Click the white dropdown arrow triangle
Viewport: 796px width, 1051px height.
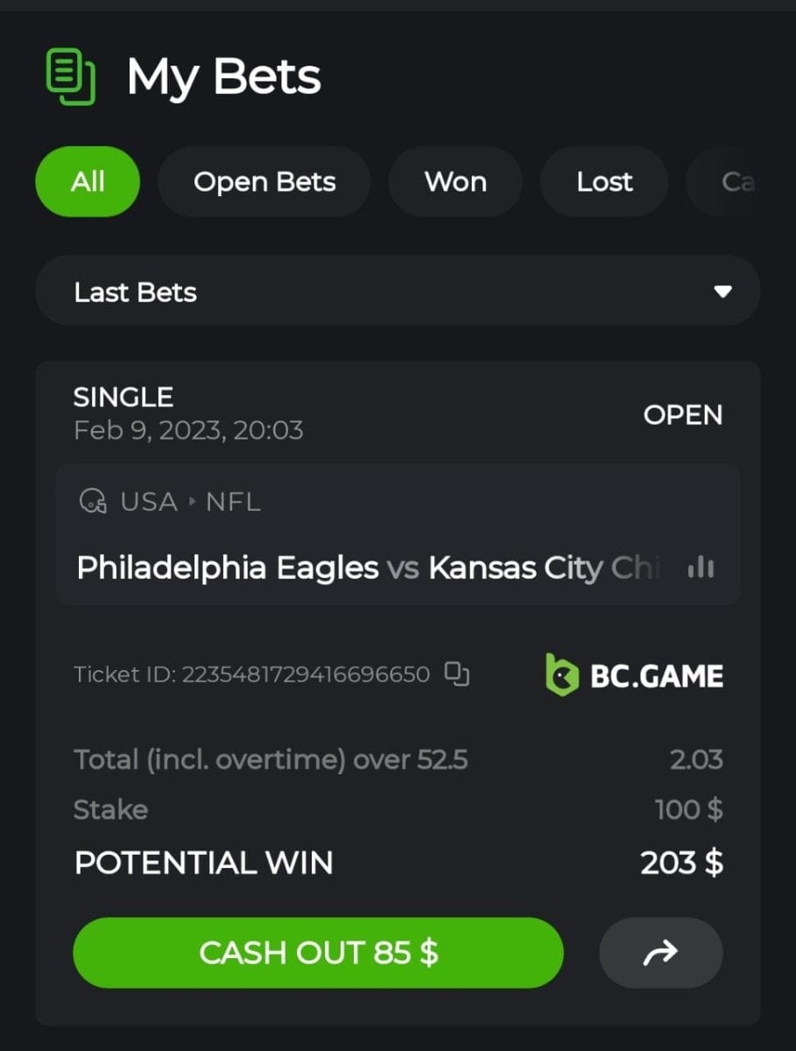(x=722, y=292)
